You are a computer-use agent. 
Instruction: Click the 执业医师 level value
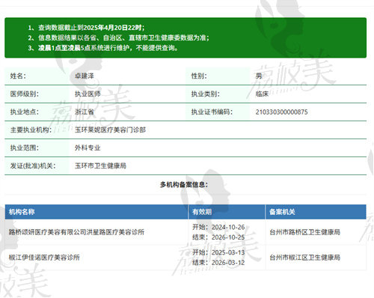point(88,94)
